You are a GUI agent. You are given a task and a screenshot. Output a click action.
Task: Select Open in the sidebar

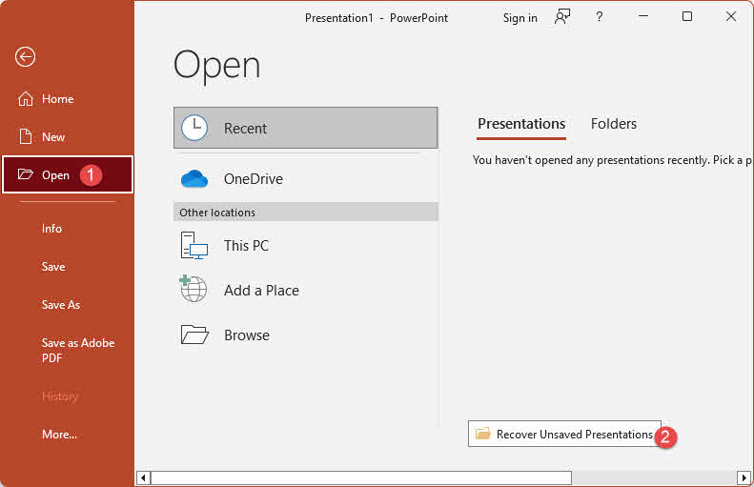(x=68, y=174)
